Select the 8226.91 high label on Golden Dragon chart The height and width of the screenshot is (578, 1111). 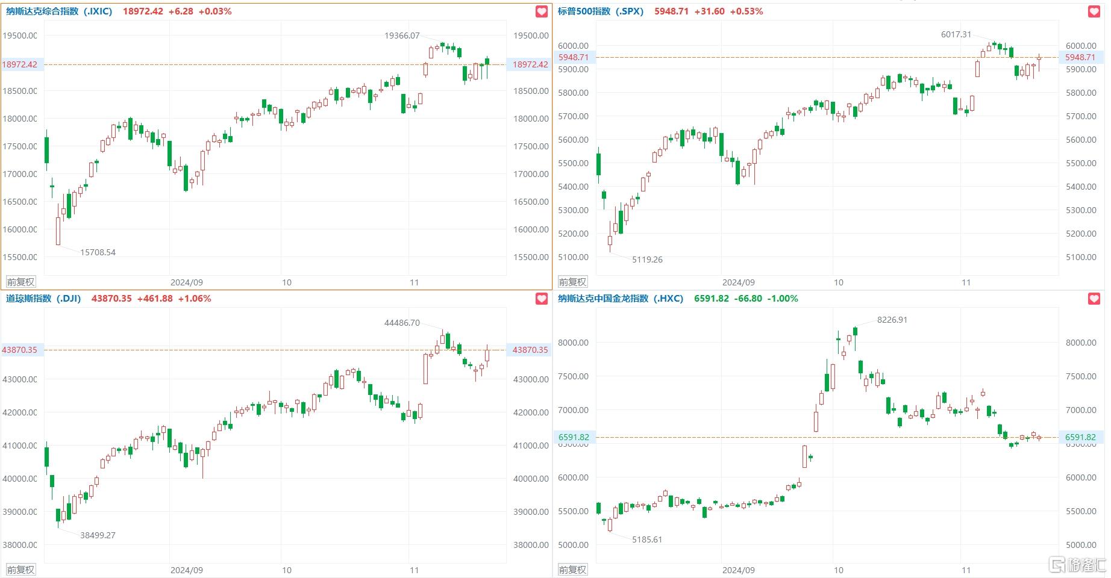892,320
